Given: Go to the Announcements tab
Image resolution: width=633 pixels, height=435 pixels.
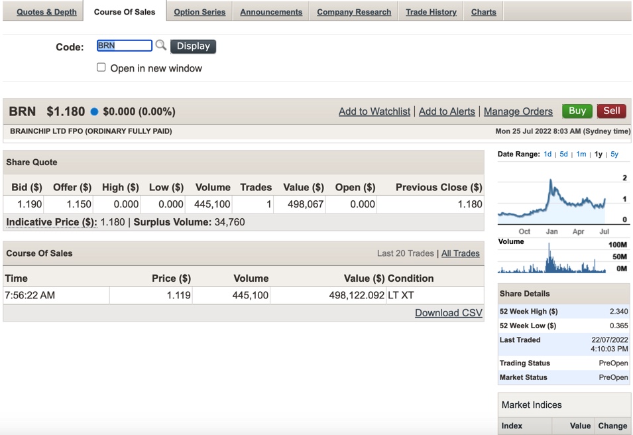Looking at the screenshot, I should coord(271,12).
